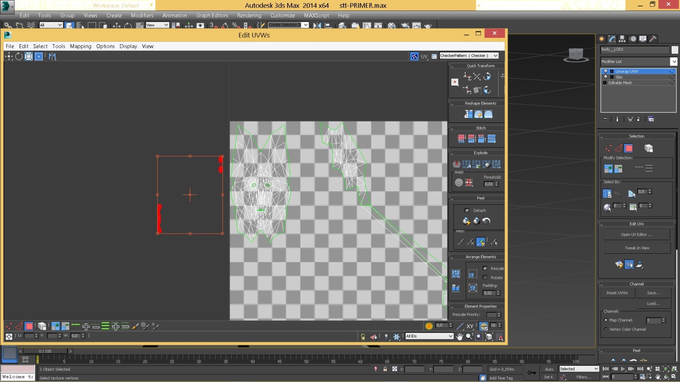
Task: Select the Move tool in Edit UVWs toolbar
Action: point(9,56)
